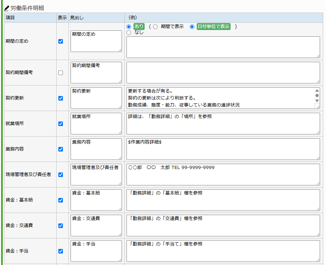Viewport: 326px width, 265px height.
Task: Uncheck the 現場管理者及び責任者 display checkbox
Action: (61, 175)
